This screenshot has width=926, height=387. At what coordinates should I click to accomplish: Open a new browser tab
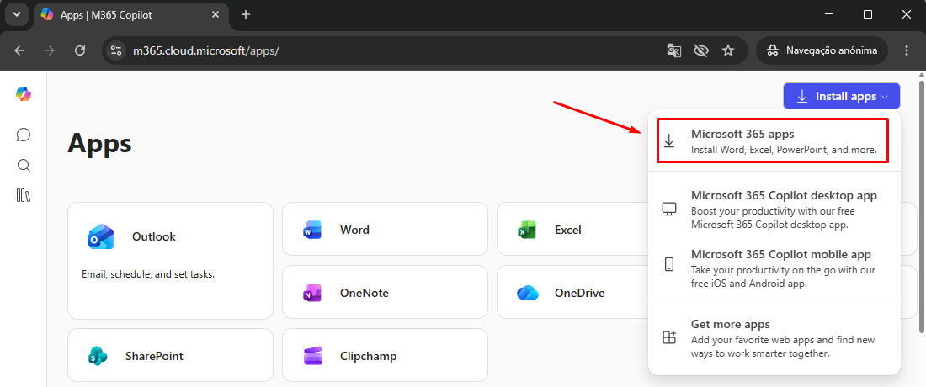coord(247,15)
